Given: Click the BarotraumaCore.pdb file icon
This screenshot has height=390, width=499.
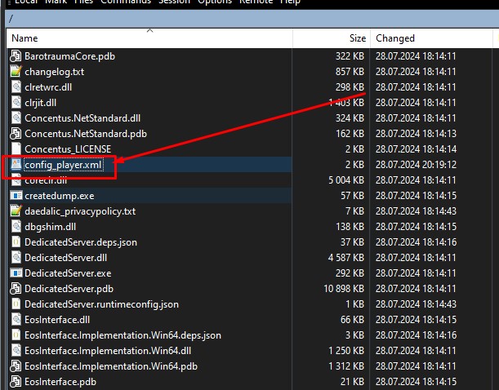Looking at the screenshot, I should [x=16, y=56].
